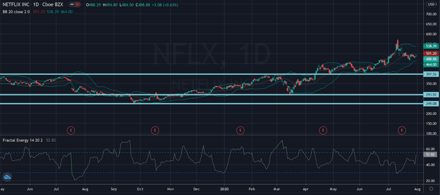Click the Cboe BZX exchange label
440x195 pixels.
[53, 5]
